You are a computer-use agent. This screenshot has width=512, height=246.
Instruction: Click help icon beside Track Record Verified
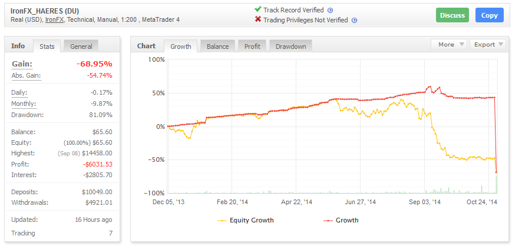click(330, 10)
